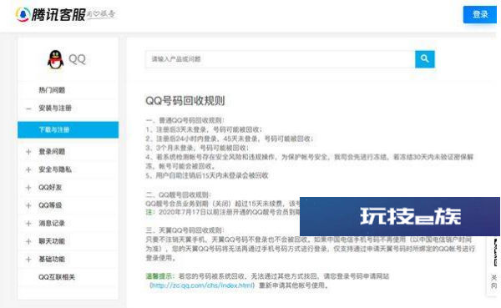Click the QQ号码回收规则 article title
Viewport: 501px width, 308px height.
pyautogui.click(x=185, y=101)
